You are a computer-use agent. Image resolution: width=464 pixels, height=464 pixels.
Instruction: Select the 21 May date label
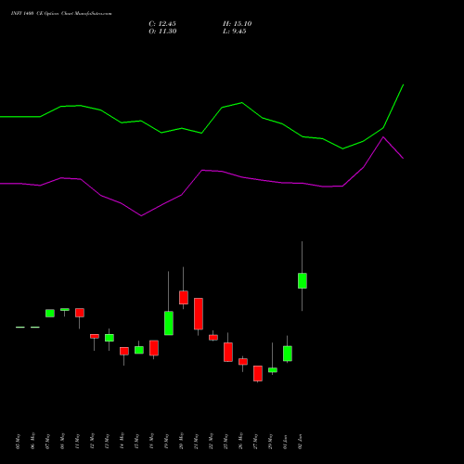(x=197, y=441)
